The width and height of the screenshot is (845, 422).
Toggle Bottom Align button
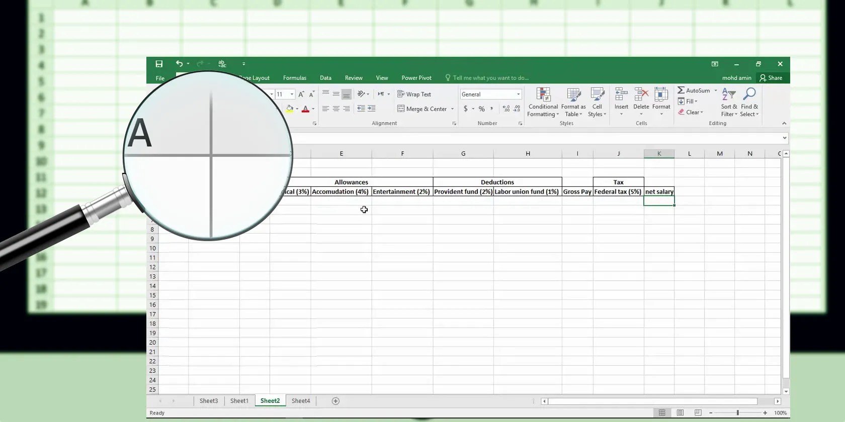[347, 94]
